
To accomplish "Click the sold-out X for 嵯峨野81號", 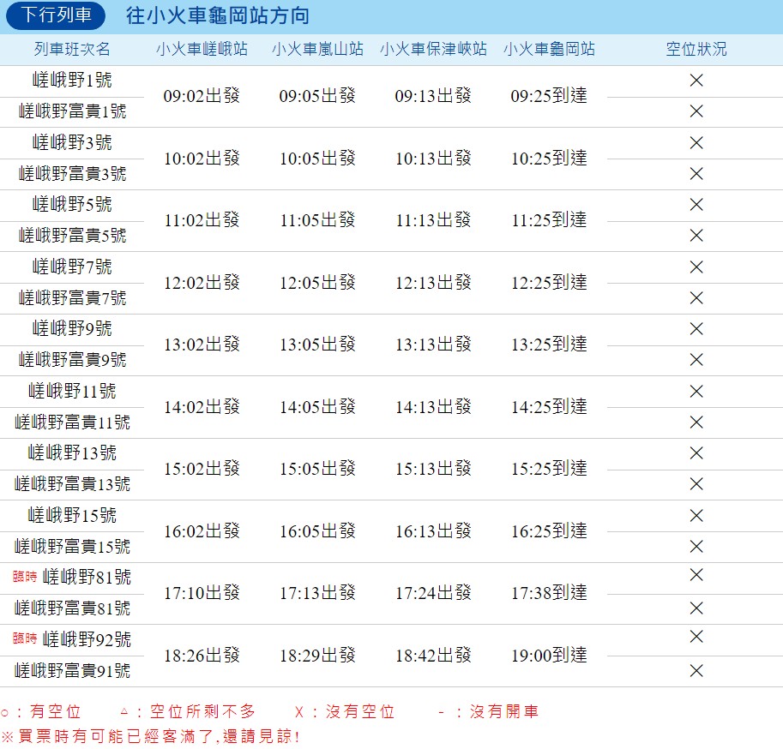I will click(696, 575).
